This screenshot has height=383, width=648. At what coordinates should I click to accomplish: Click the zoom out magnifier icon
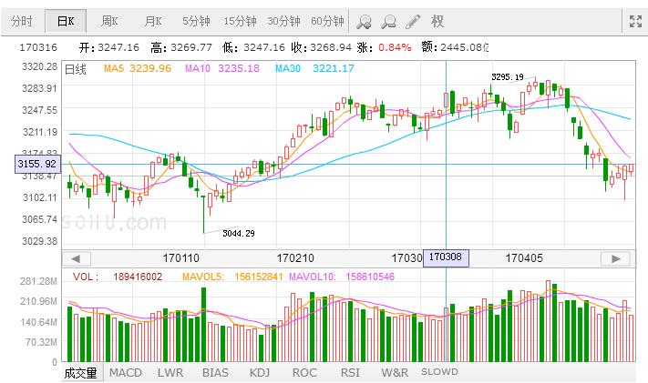pyautogui.click(x=389, y=21)
